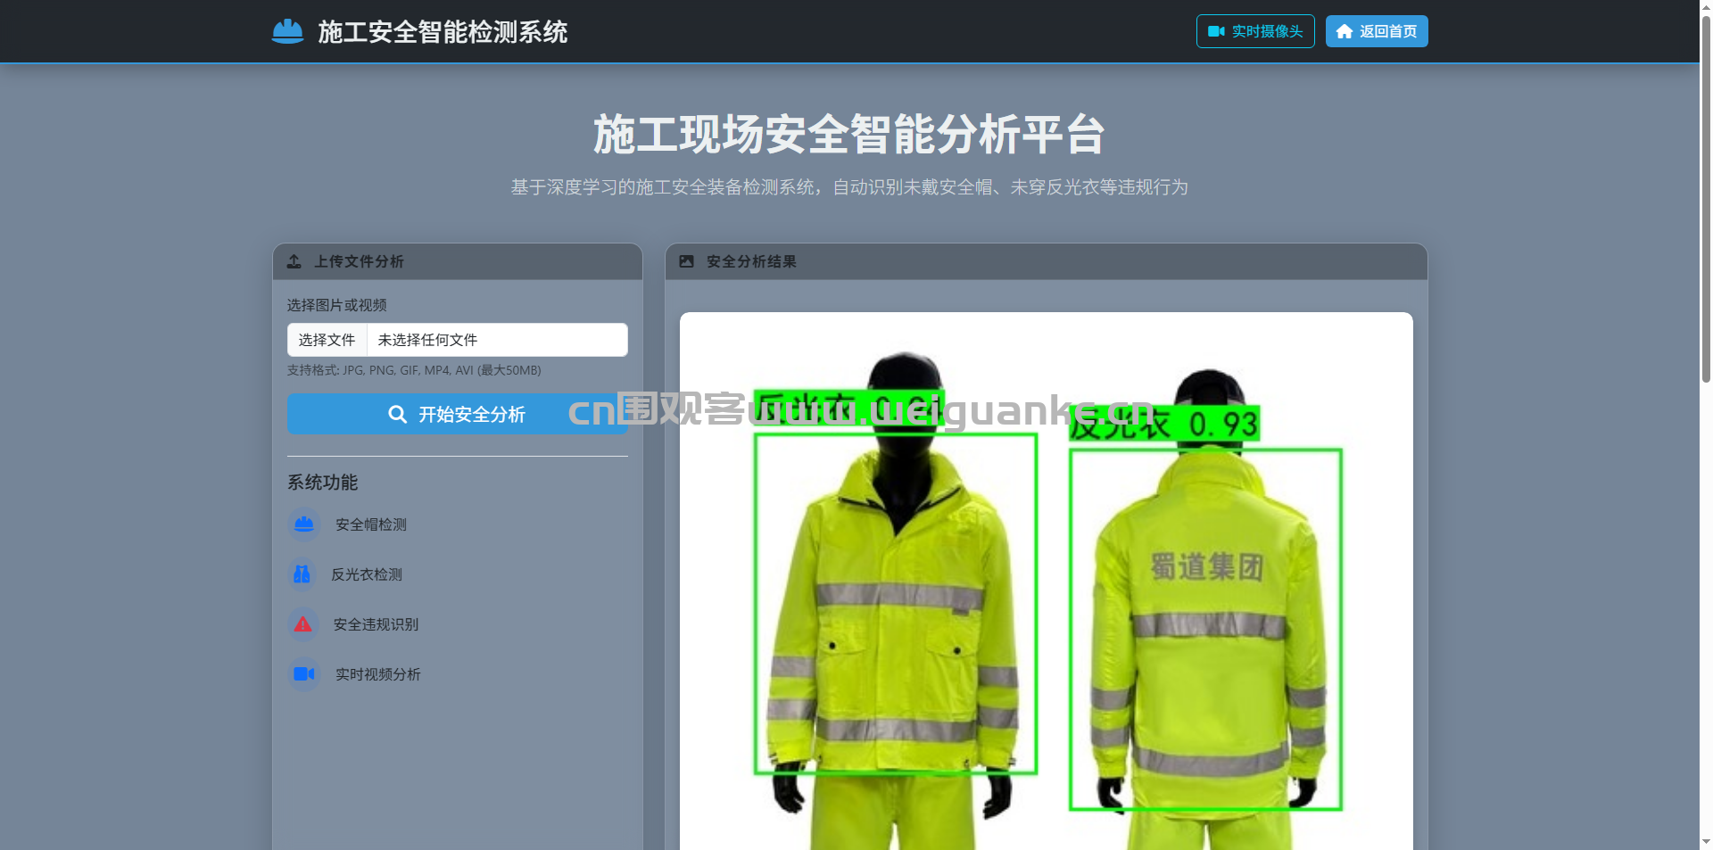Click the upload icon in 上传文件分析 header
1713x850 pixels.
click(294, 261)
